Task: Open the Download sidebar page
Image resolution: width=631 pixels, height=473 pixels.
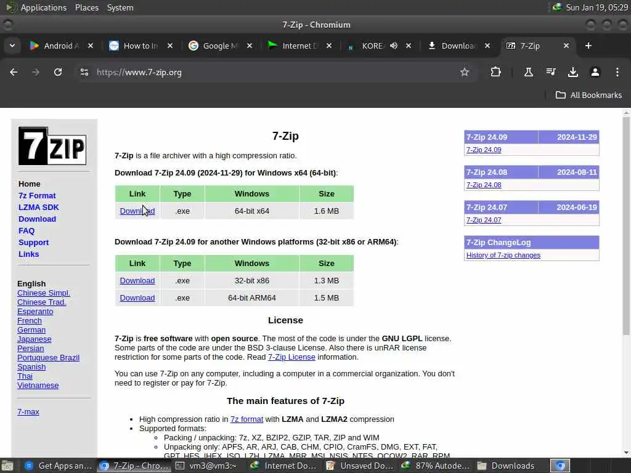Action: (x=37, y=219)
